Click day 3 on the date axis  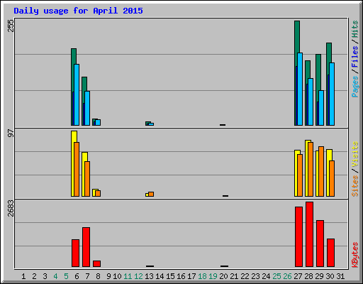tap(45, 276)
